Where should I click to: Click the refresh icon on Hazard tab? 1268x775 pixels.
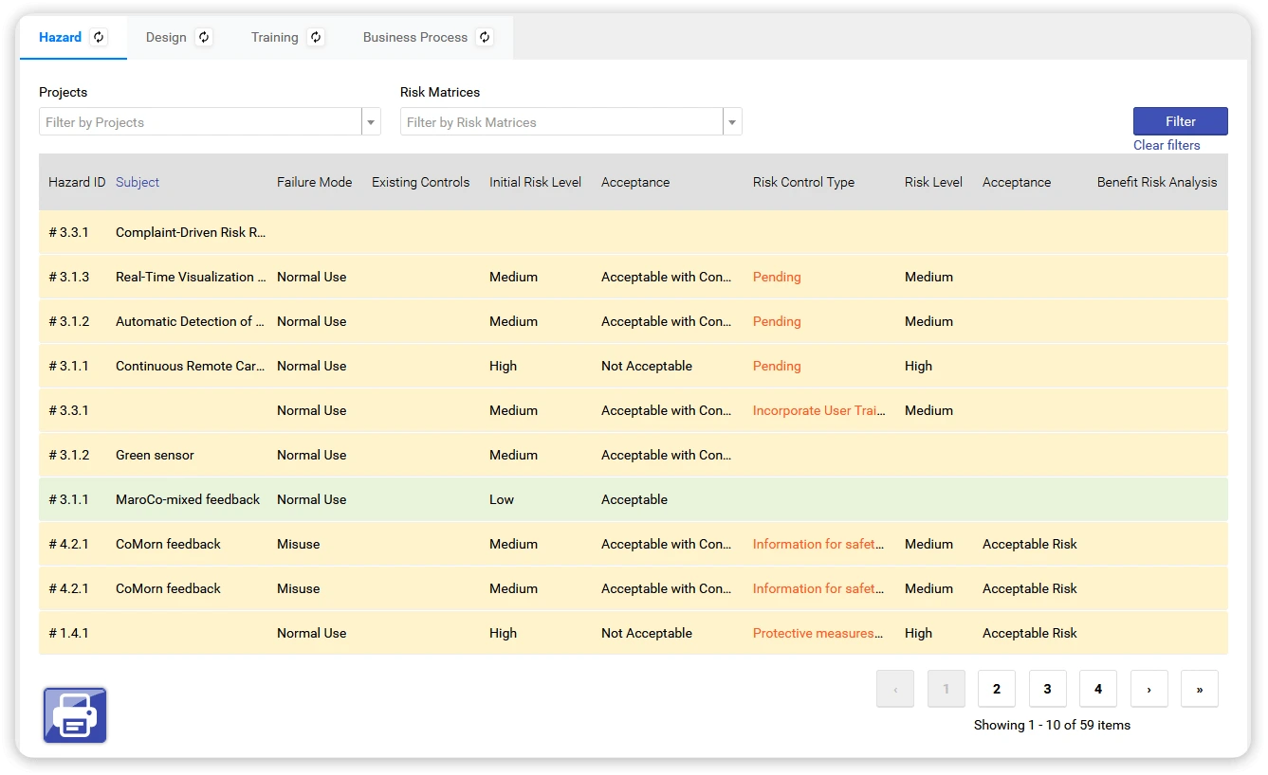tap(99, 37)
